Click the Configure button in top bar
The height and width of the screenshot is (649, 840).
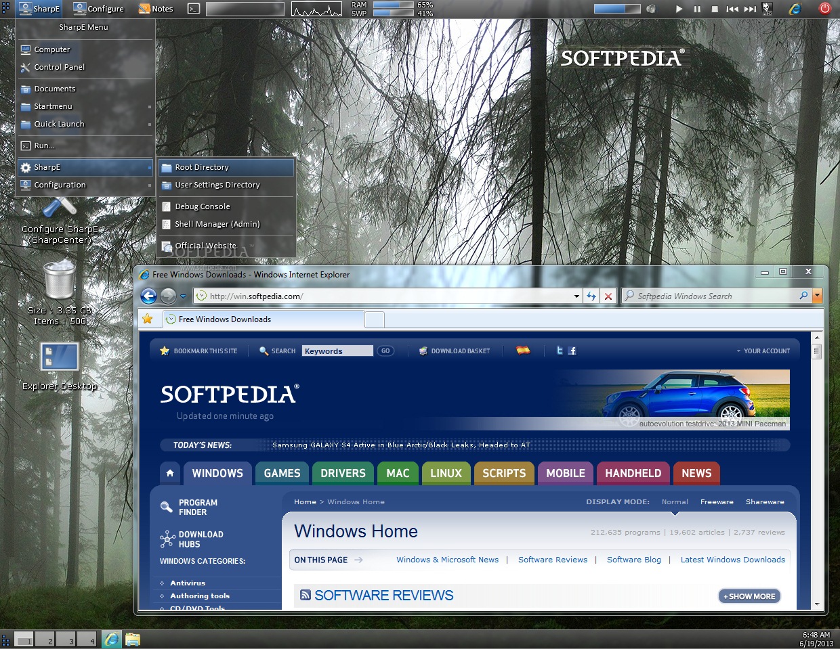pyautogui.click(x=99, y=9)
